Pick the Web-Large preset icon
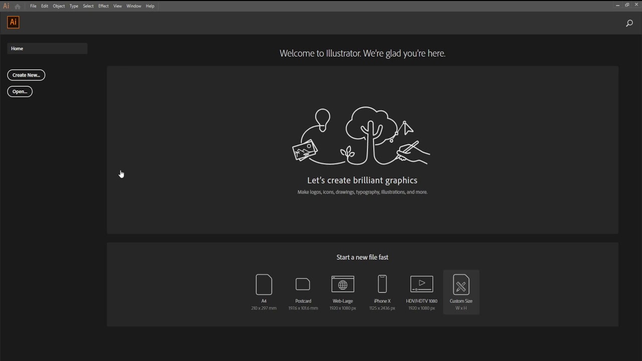 point(343,284)
